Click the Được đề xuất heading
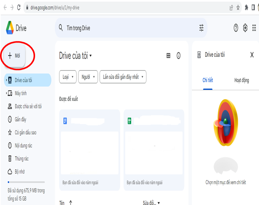Screen dimensions: 259x205 click(x=69, y=99)
